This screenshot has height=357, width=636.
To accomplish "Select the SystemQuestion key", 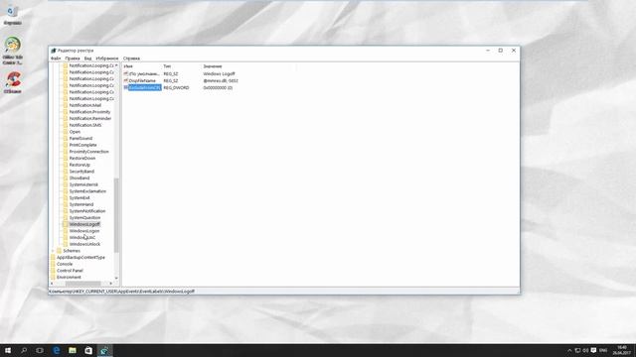I will [84, 218].
